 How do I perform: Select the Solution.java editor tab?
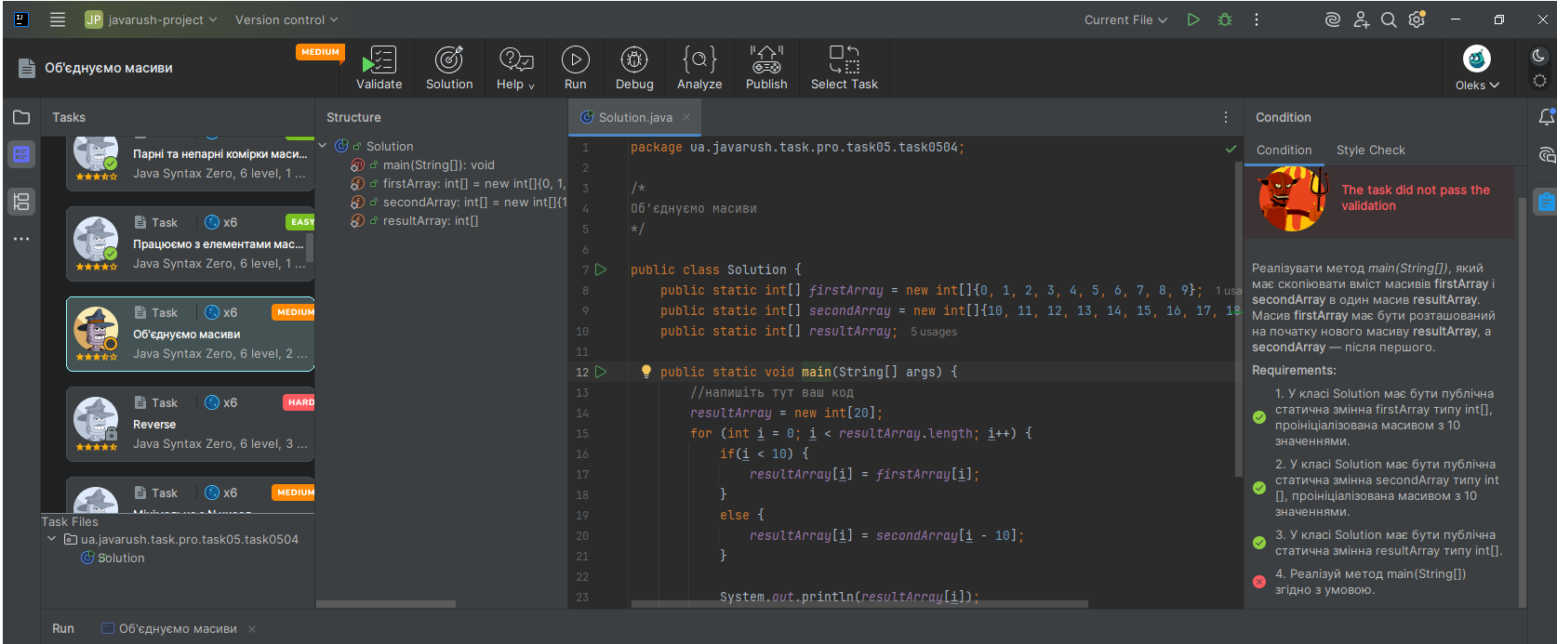coord(634,117)
